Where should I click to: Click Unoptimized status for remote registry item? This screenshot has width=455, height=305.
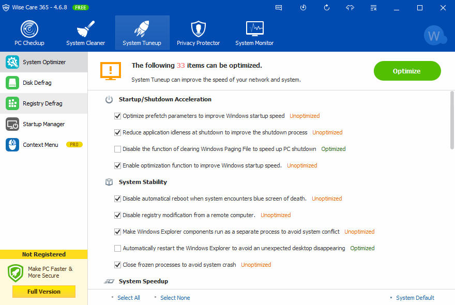276,215
